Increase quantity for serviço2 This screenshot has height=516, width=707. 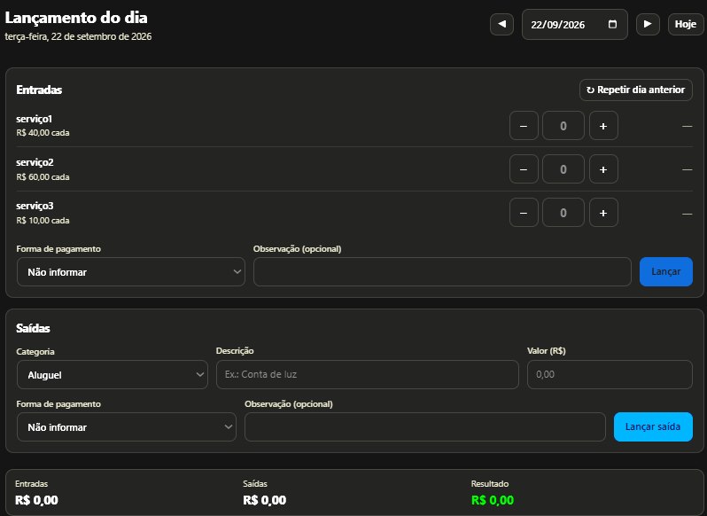pos(603,169)
